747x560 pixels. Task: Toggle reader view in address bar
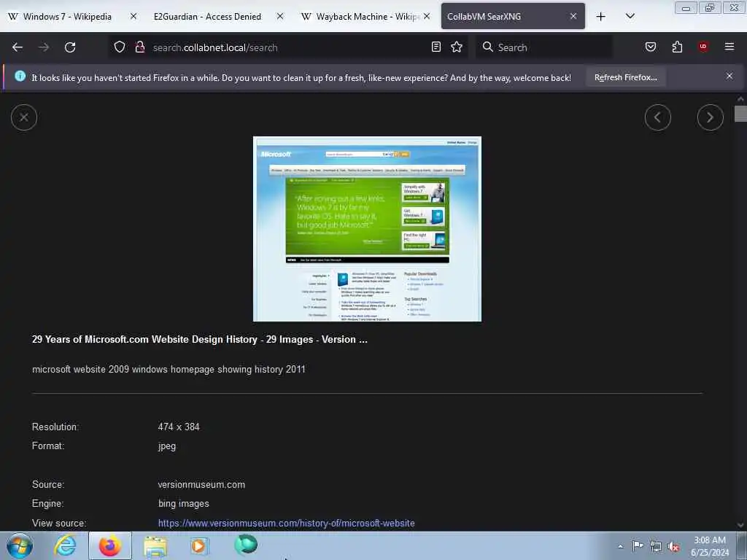pyautogui.click(x=436, y=47)
